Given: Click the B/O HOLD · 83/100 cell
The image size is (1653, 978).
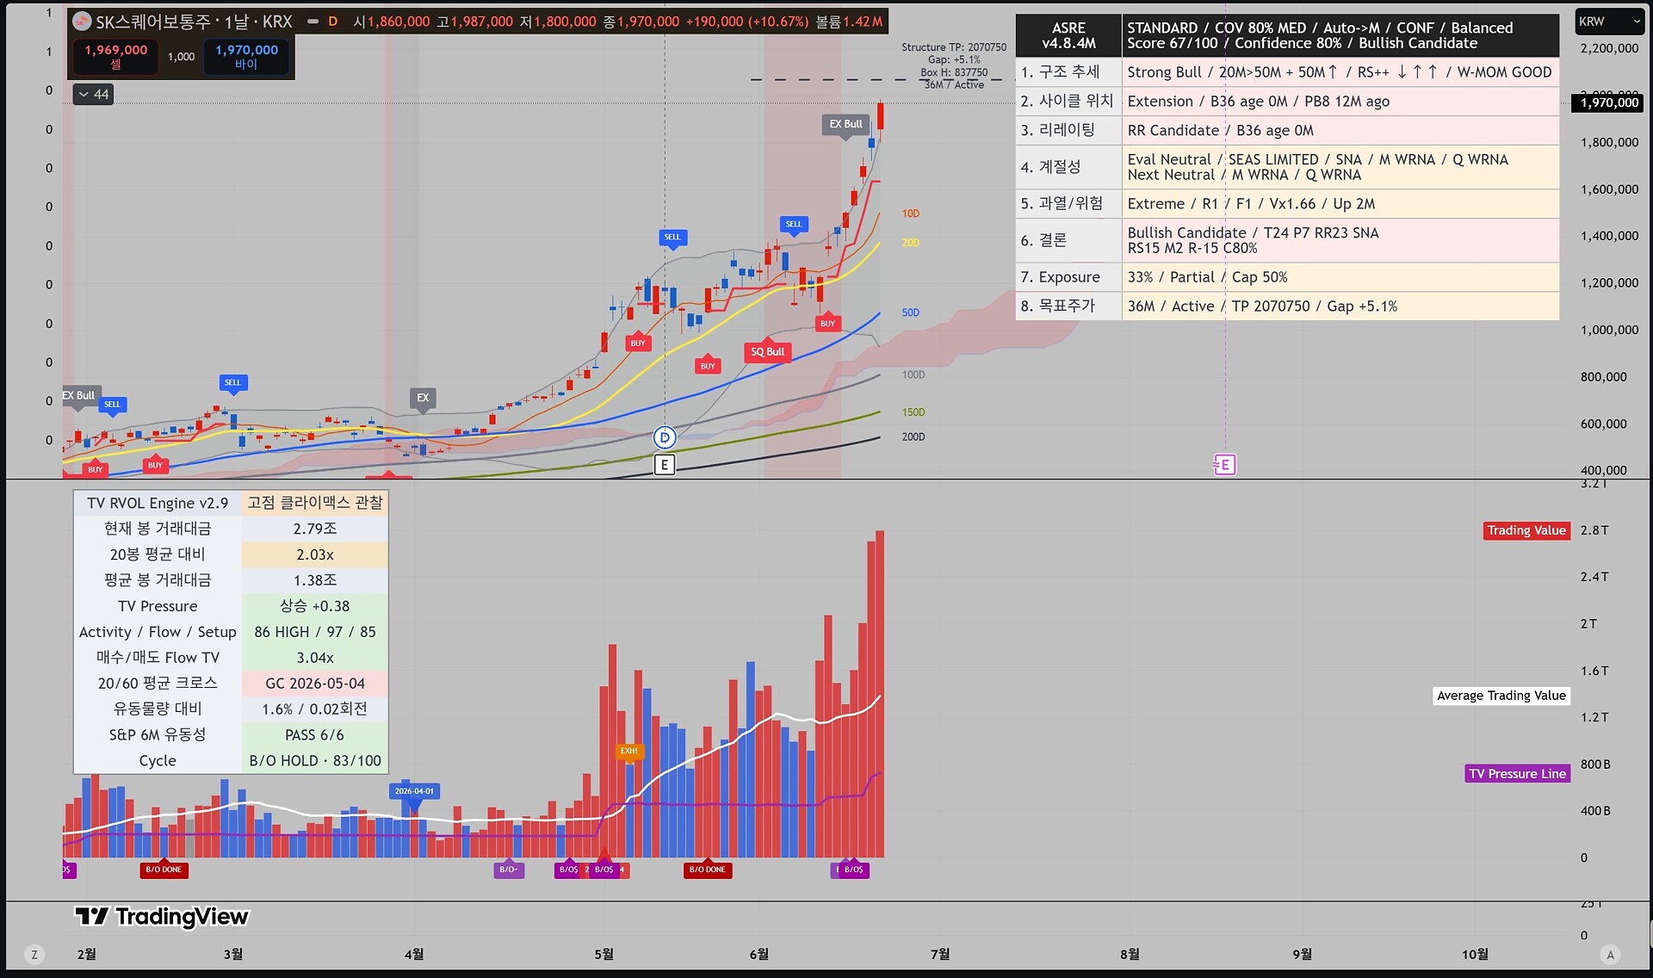Looking at the screenshot, I should click(x=315, y=761).
